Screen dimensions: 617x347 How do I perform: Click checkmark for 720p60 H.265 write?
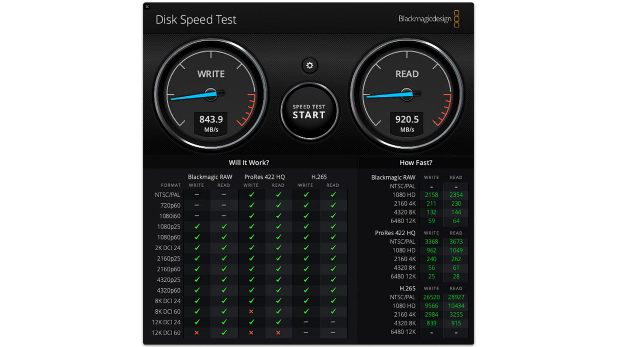click(306, 205)
